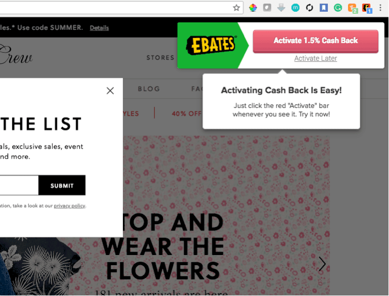Focus the email address input field
Image resolution: width=389 pixels, height=296 pixels.
pos(19,185)
